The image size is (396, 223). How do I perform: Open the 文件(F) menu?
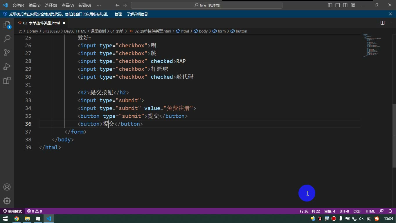[x=18, y=5]
